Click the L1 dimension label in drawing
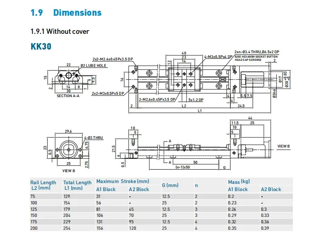The image size is (311, 235). [199, 111]
